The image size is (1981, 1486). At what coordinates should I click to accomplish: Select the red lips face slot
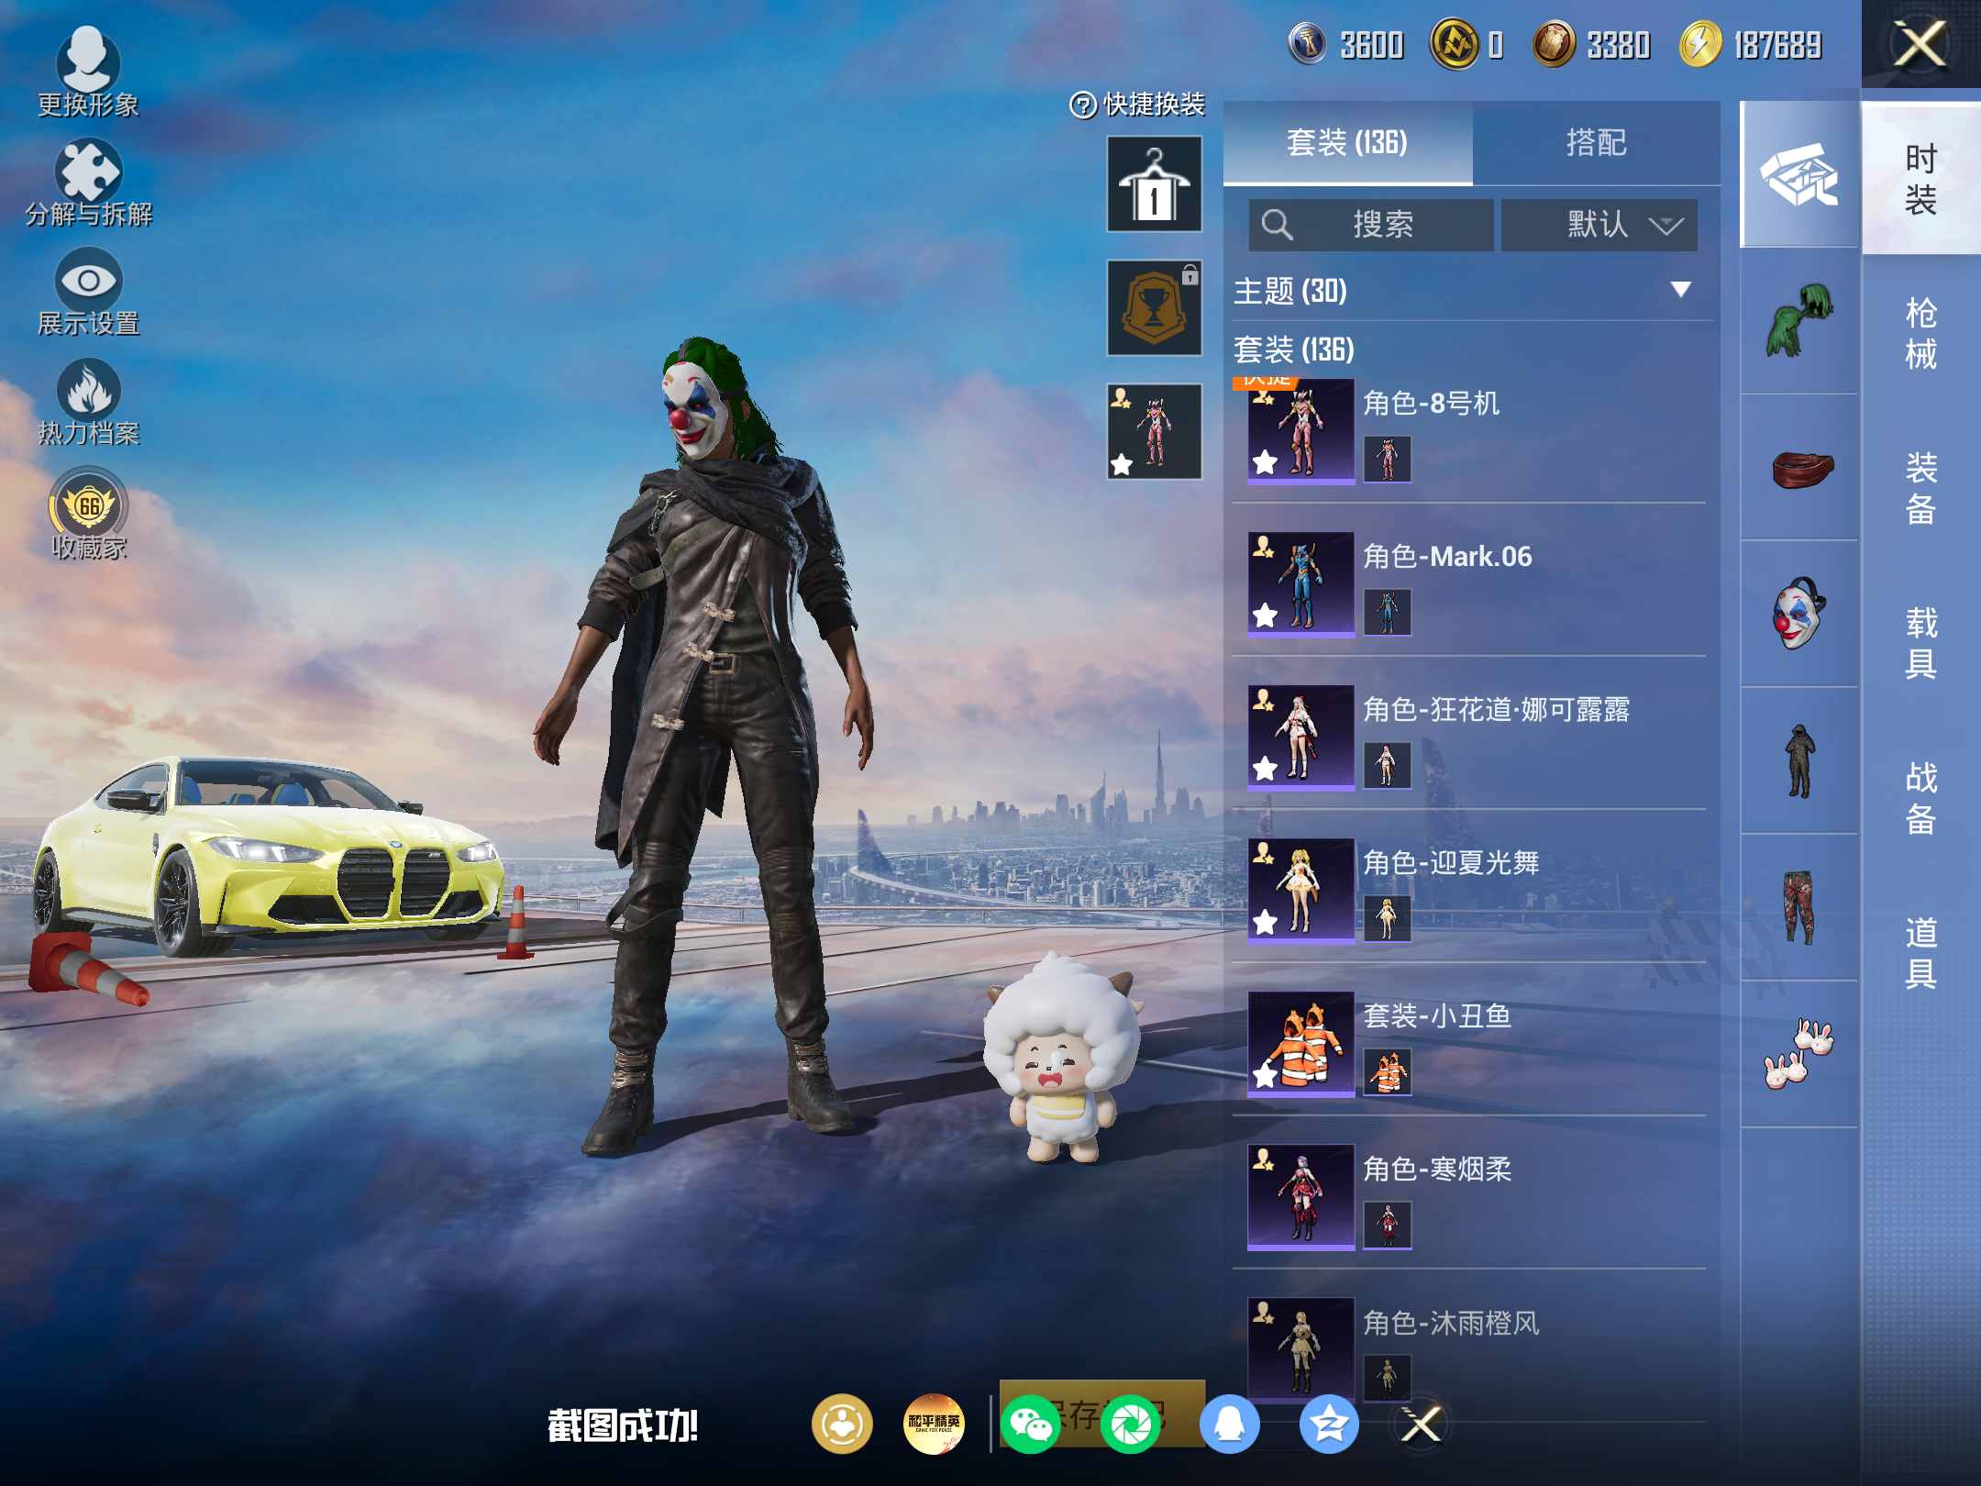[x=1798, y=468]
